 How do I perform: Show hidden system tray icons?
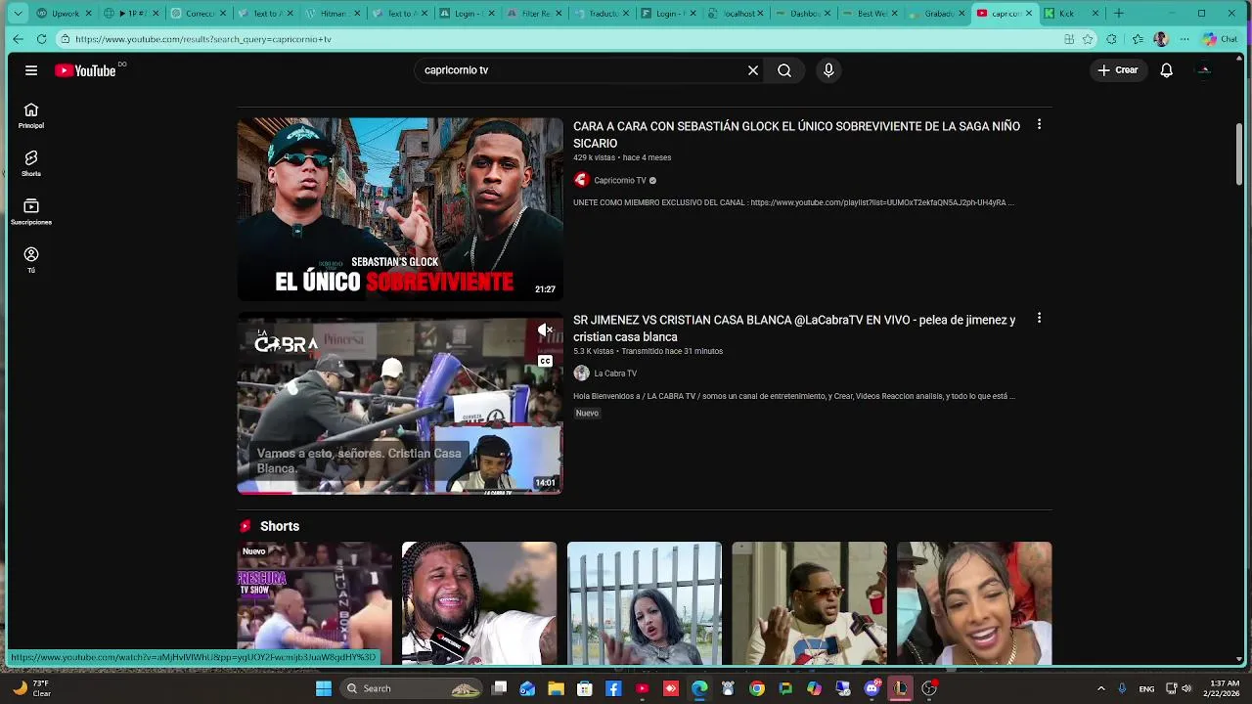pos(1100,688)
